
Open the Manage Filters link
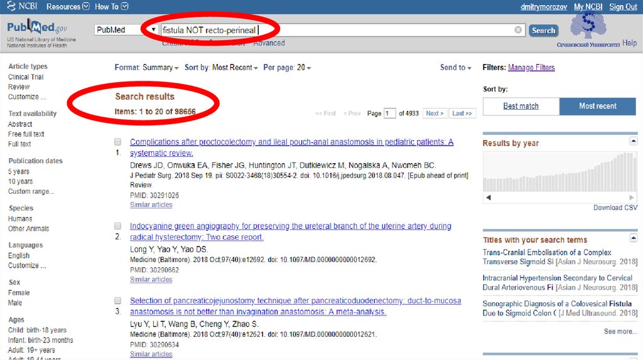point(531,68)
